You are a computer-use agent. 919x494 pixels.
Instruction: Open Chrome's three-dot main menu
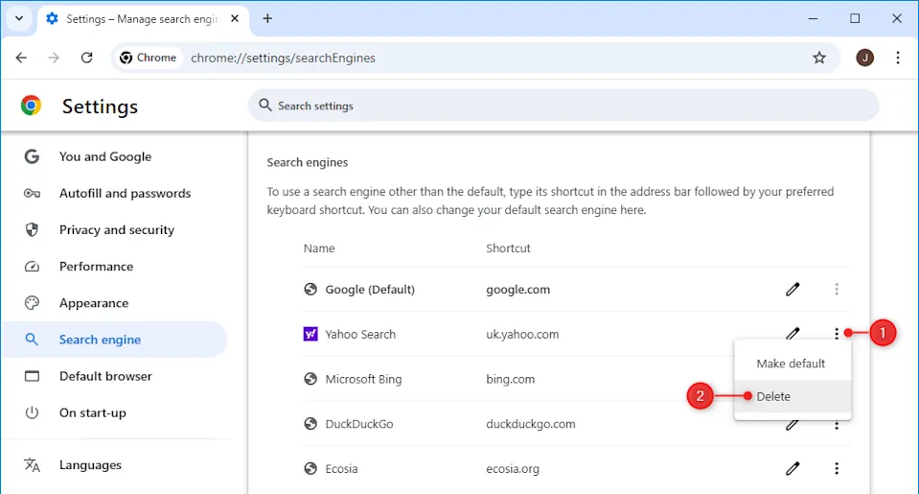click(898, 58)
